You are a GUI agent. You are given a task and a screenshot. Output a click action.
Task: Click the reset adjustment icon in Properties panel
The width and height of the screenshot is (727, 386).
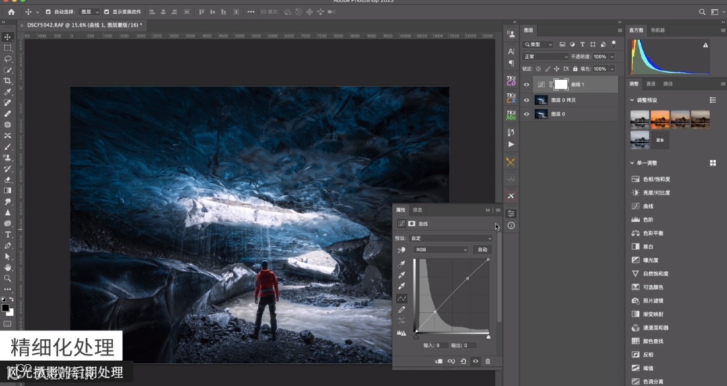pos(463,361)
